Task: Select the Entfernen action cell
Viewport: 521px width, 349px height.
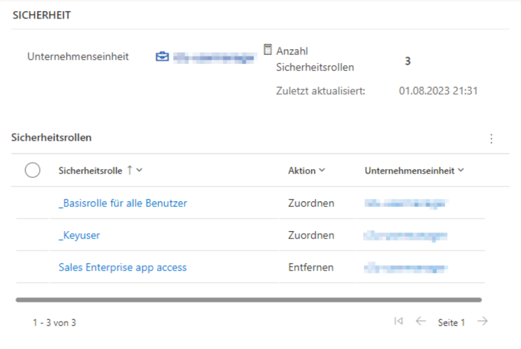Action: pos(311,267)
